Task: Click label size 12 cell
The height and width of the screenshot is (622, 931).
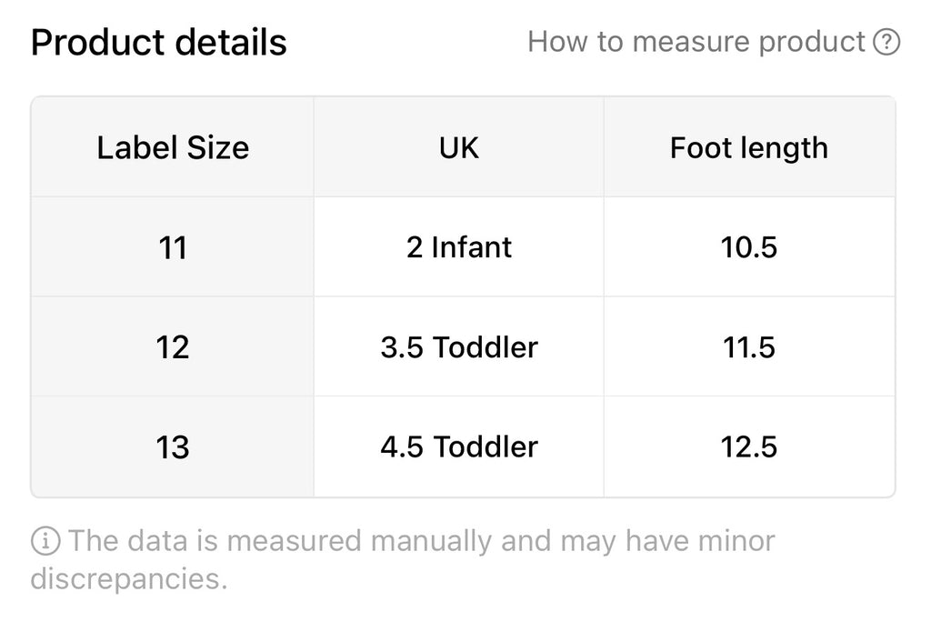Action: point(173,346)
